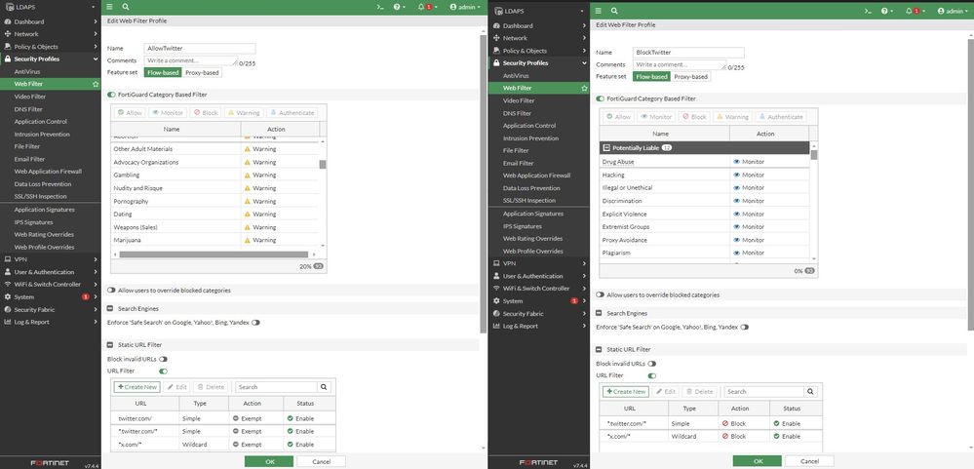Select Flow-based feature set in BlockTwitter window
Screen dimensions: 974x469
point(651,77)
